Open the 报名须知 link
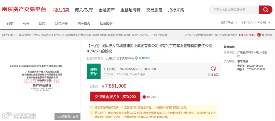Image resolution: width=275 pixels, height=121 pixels. 152,97
